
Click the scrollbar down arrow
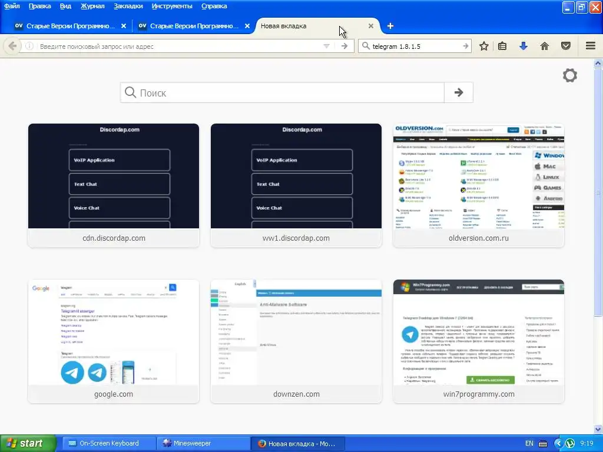pyautogui.click(x=598, y=429)
